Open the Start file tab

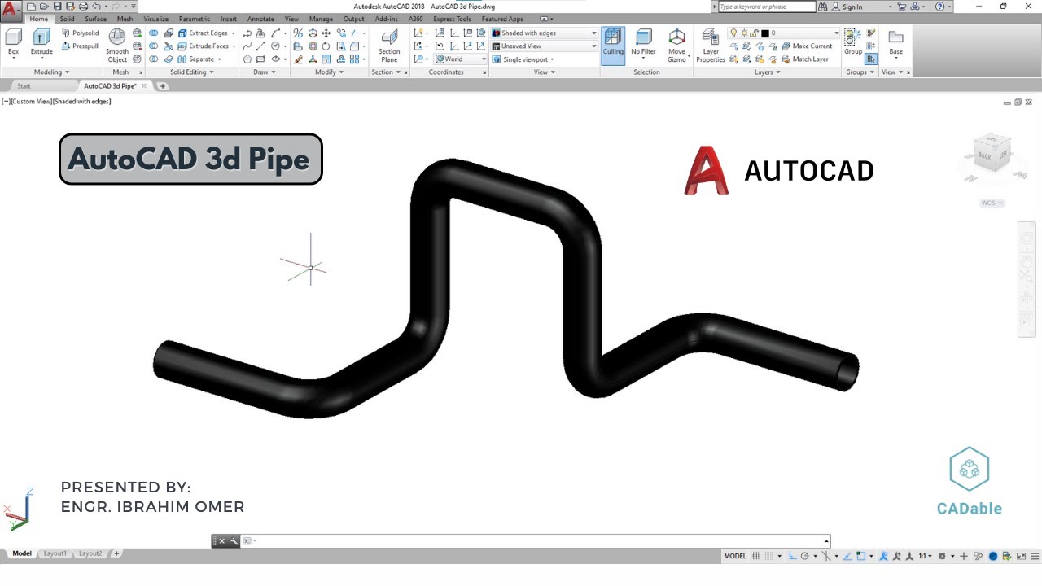(x=24, y=86)
